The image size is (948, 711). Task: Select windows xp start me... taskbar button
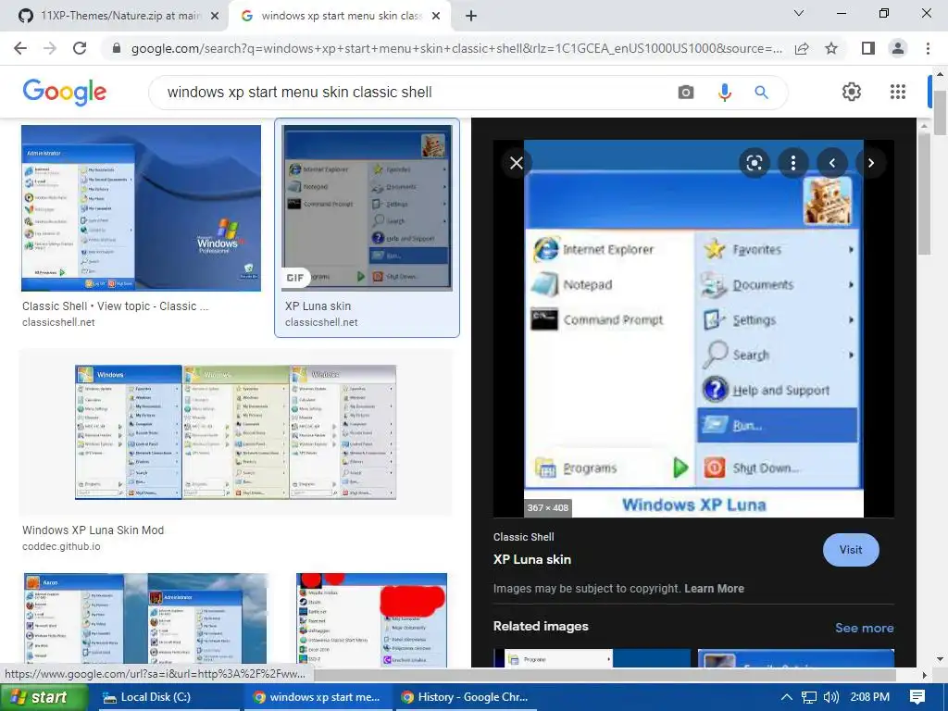[318, 697]
